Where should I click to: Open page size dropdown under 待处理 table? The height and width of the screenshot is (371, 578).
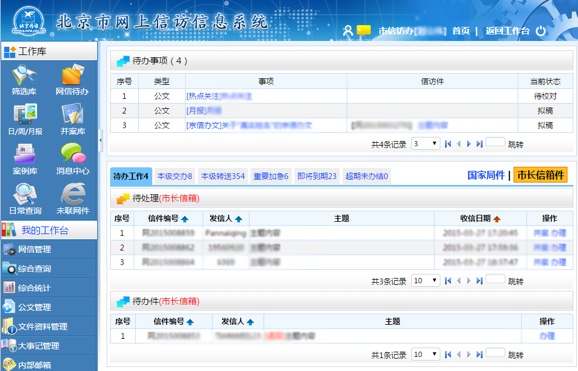point(426,281)
